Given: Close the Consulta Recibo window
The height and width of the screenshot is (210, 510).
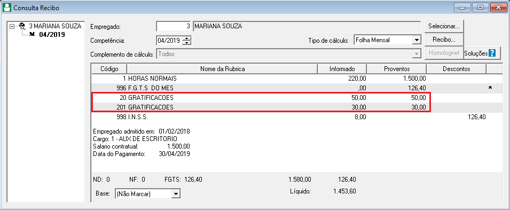Looking at the screenshot, I should pyautogui.click(x=499, y=7).
